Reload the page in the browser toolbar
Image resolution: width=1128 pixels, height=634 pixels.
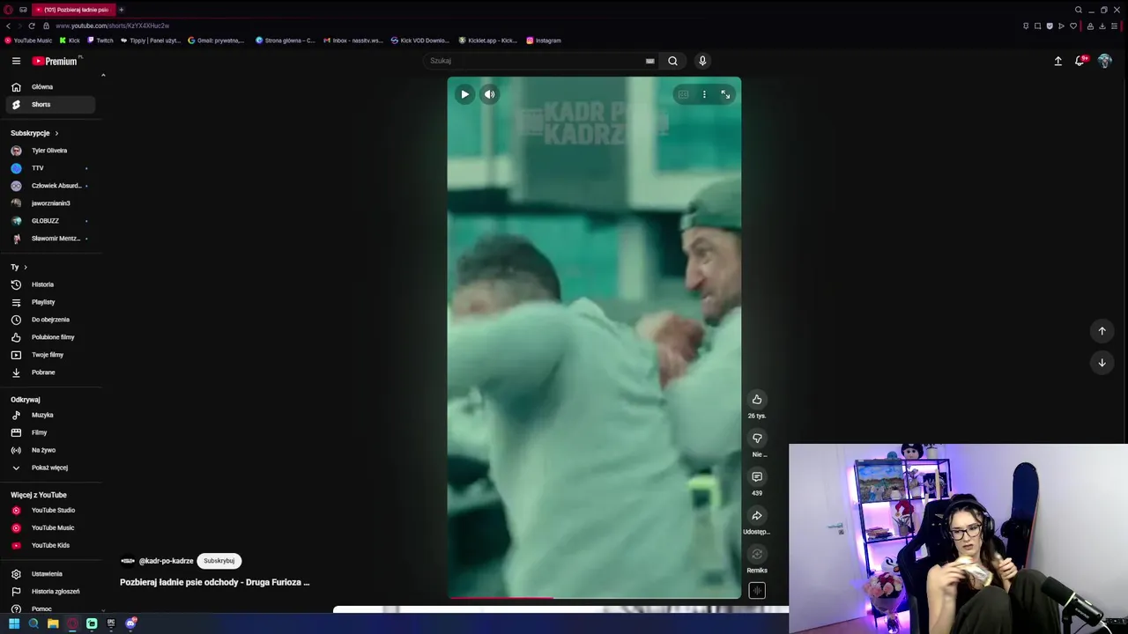33,26
